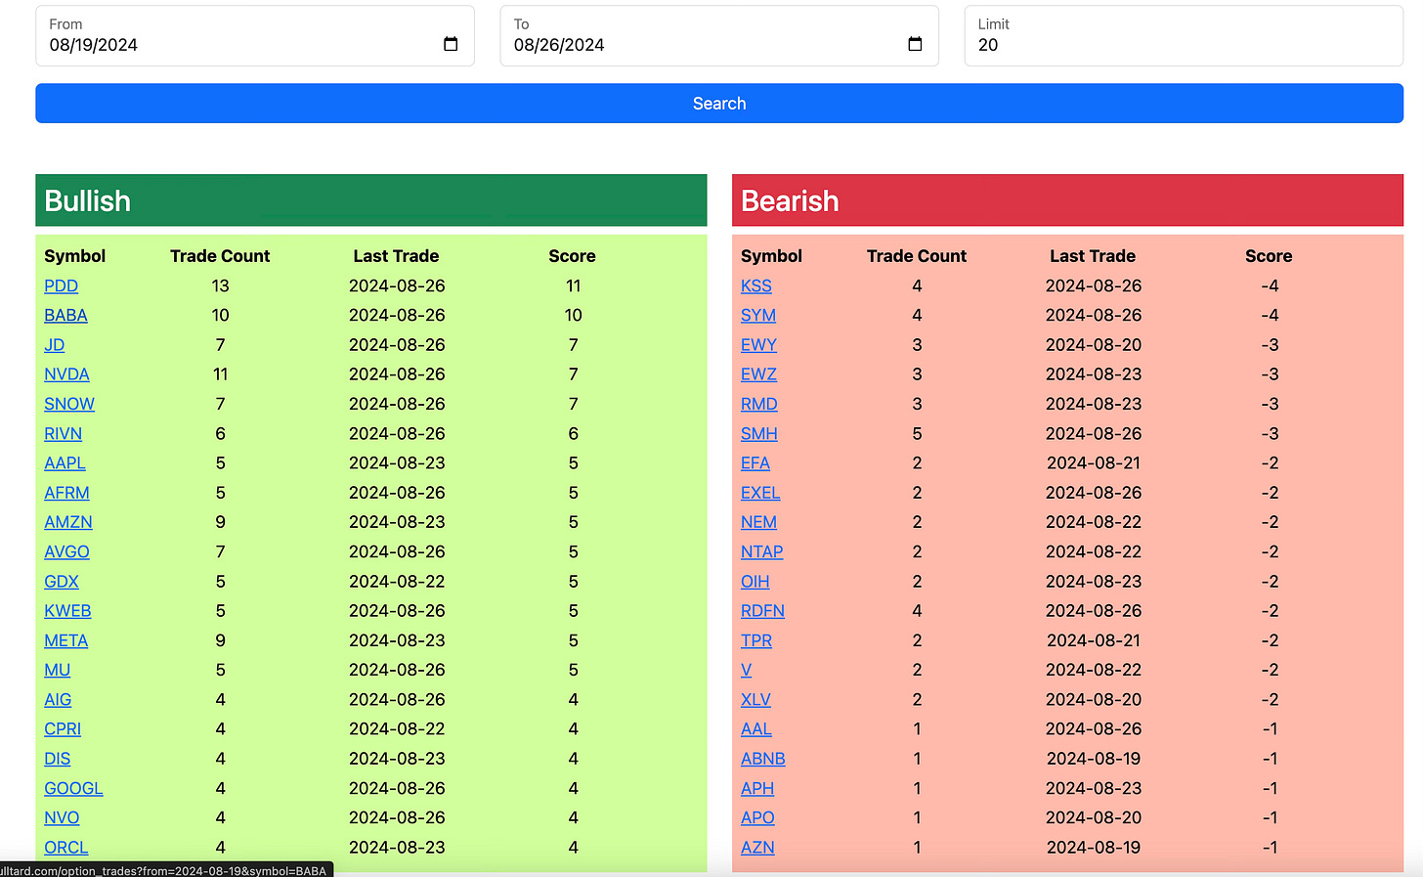Click GDX's last trade date 2024-08-22
The image size is (1423, 877).
(397, 581)
